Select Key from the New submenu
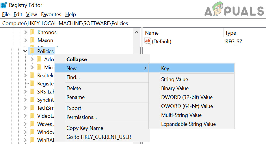This screenshot has height=144, width=266. (165, 68)
